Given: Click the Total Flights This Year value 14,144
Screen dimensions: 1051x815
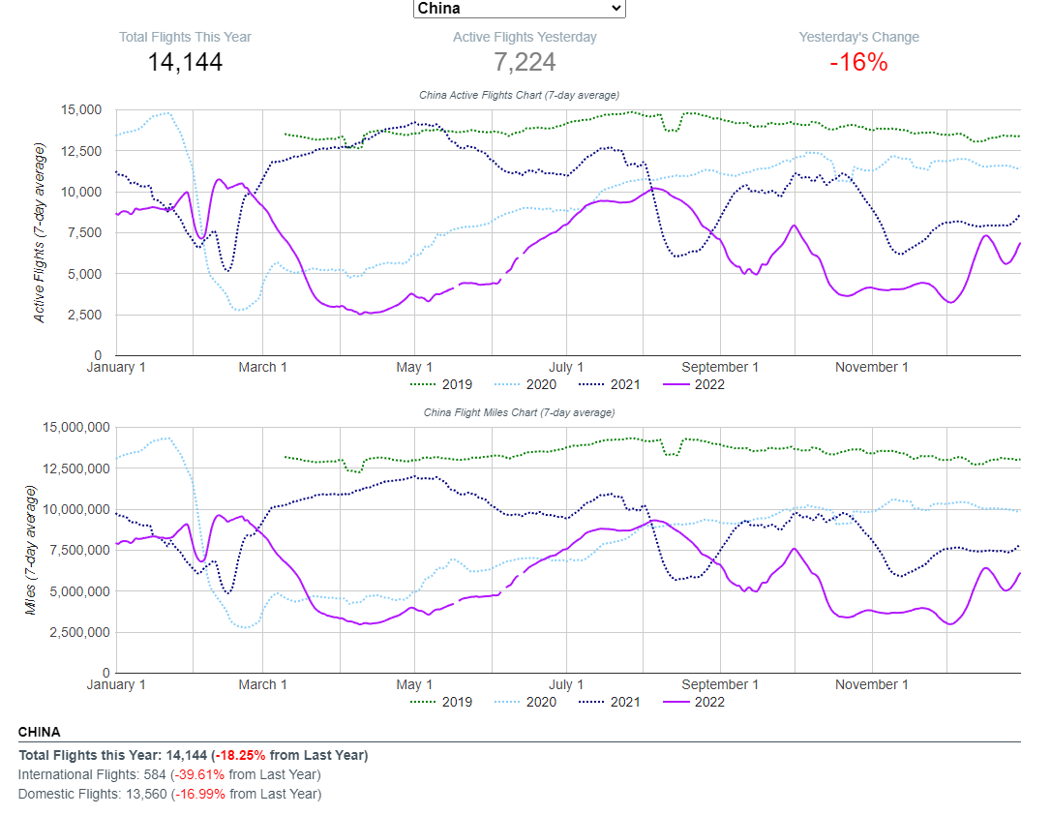Looking at the screenshot, I should point(185,62).
